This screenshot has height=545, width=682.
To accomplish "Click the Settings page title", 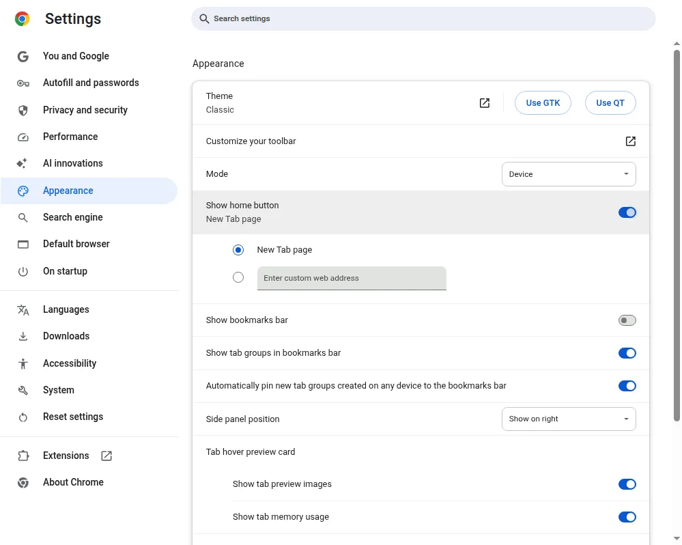I will tap(73, 19).
